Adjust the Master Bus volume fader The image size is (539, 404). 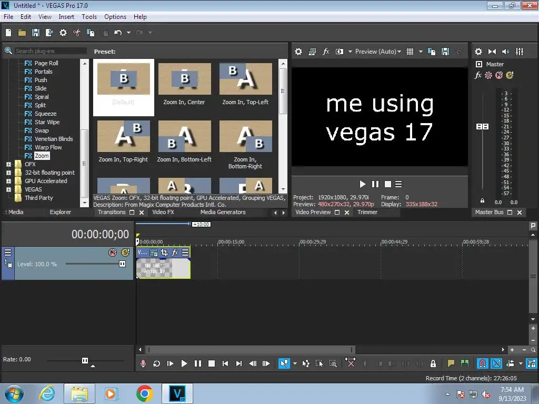(x=482, y=127)
